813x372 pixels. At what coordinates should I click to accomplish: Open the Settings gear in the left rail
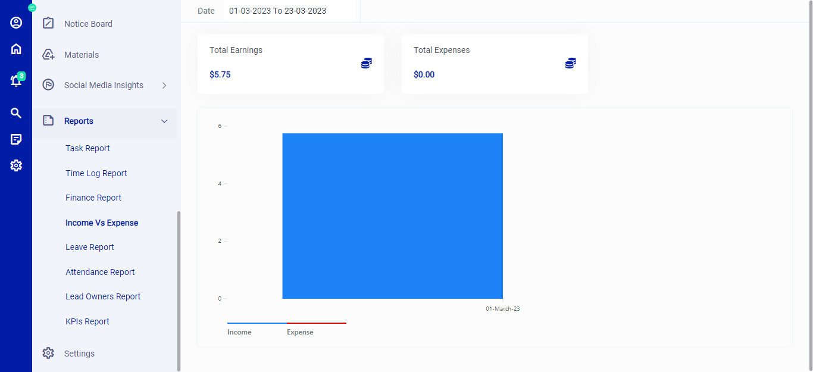coord(15,165)
